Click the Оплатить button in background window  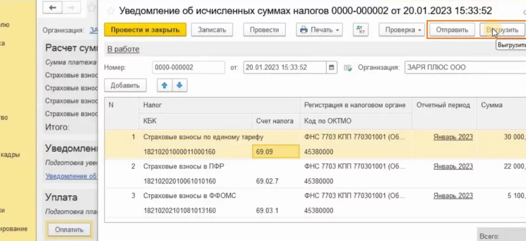tap(69, 230)
